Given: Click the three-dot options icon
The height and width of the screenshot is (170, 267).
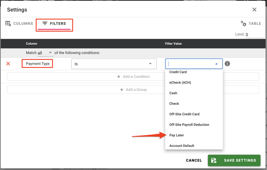Looking at the screenshot, I should [x=227, y=64].
